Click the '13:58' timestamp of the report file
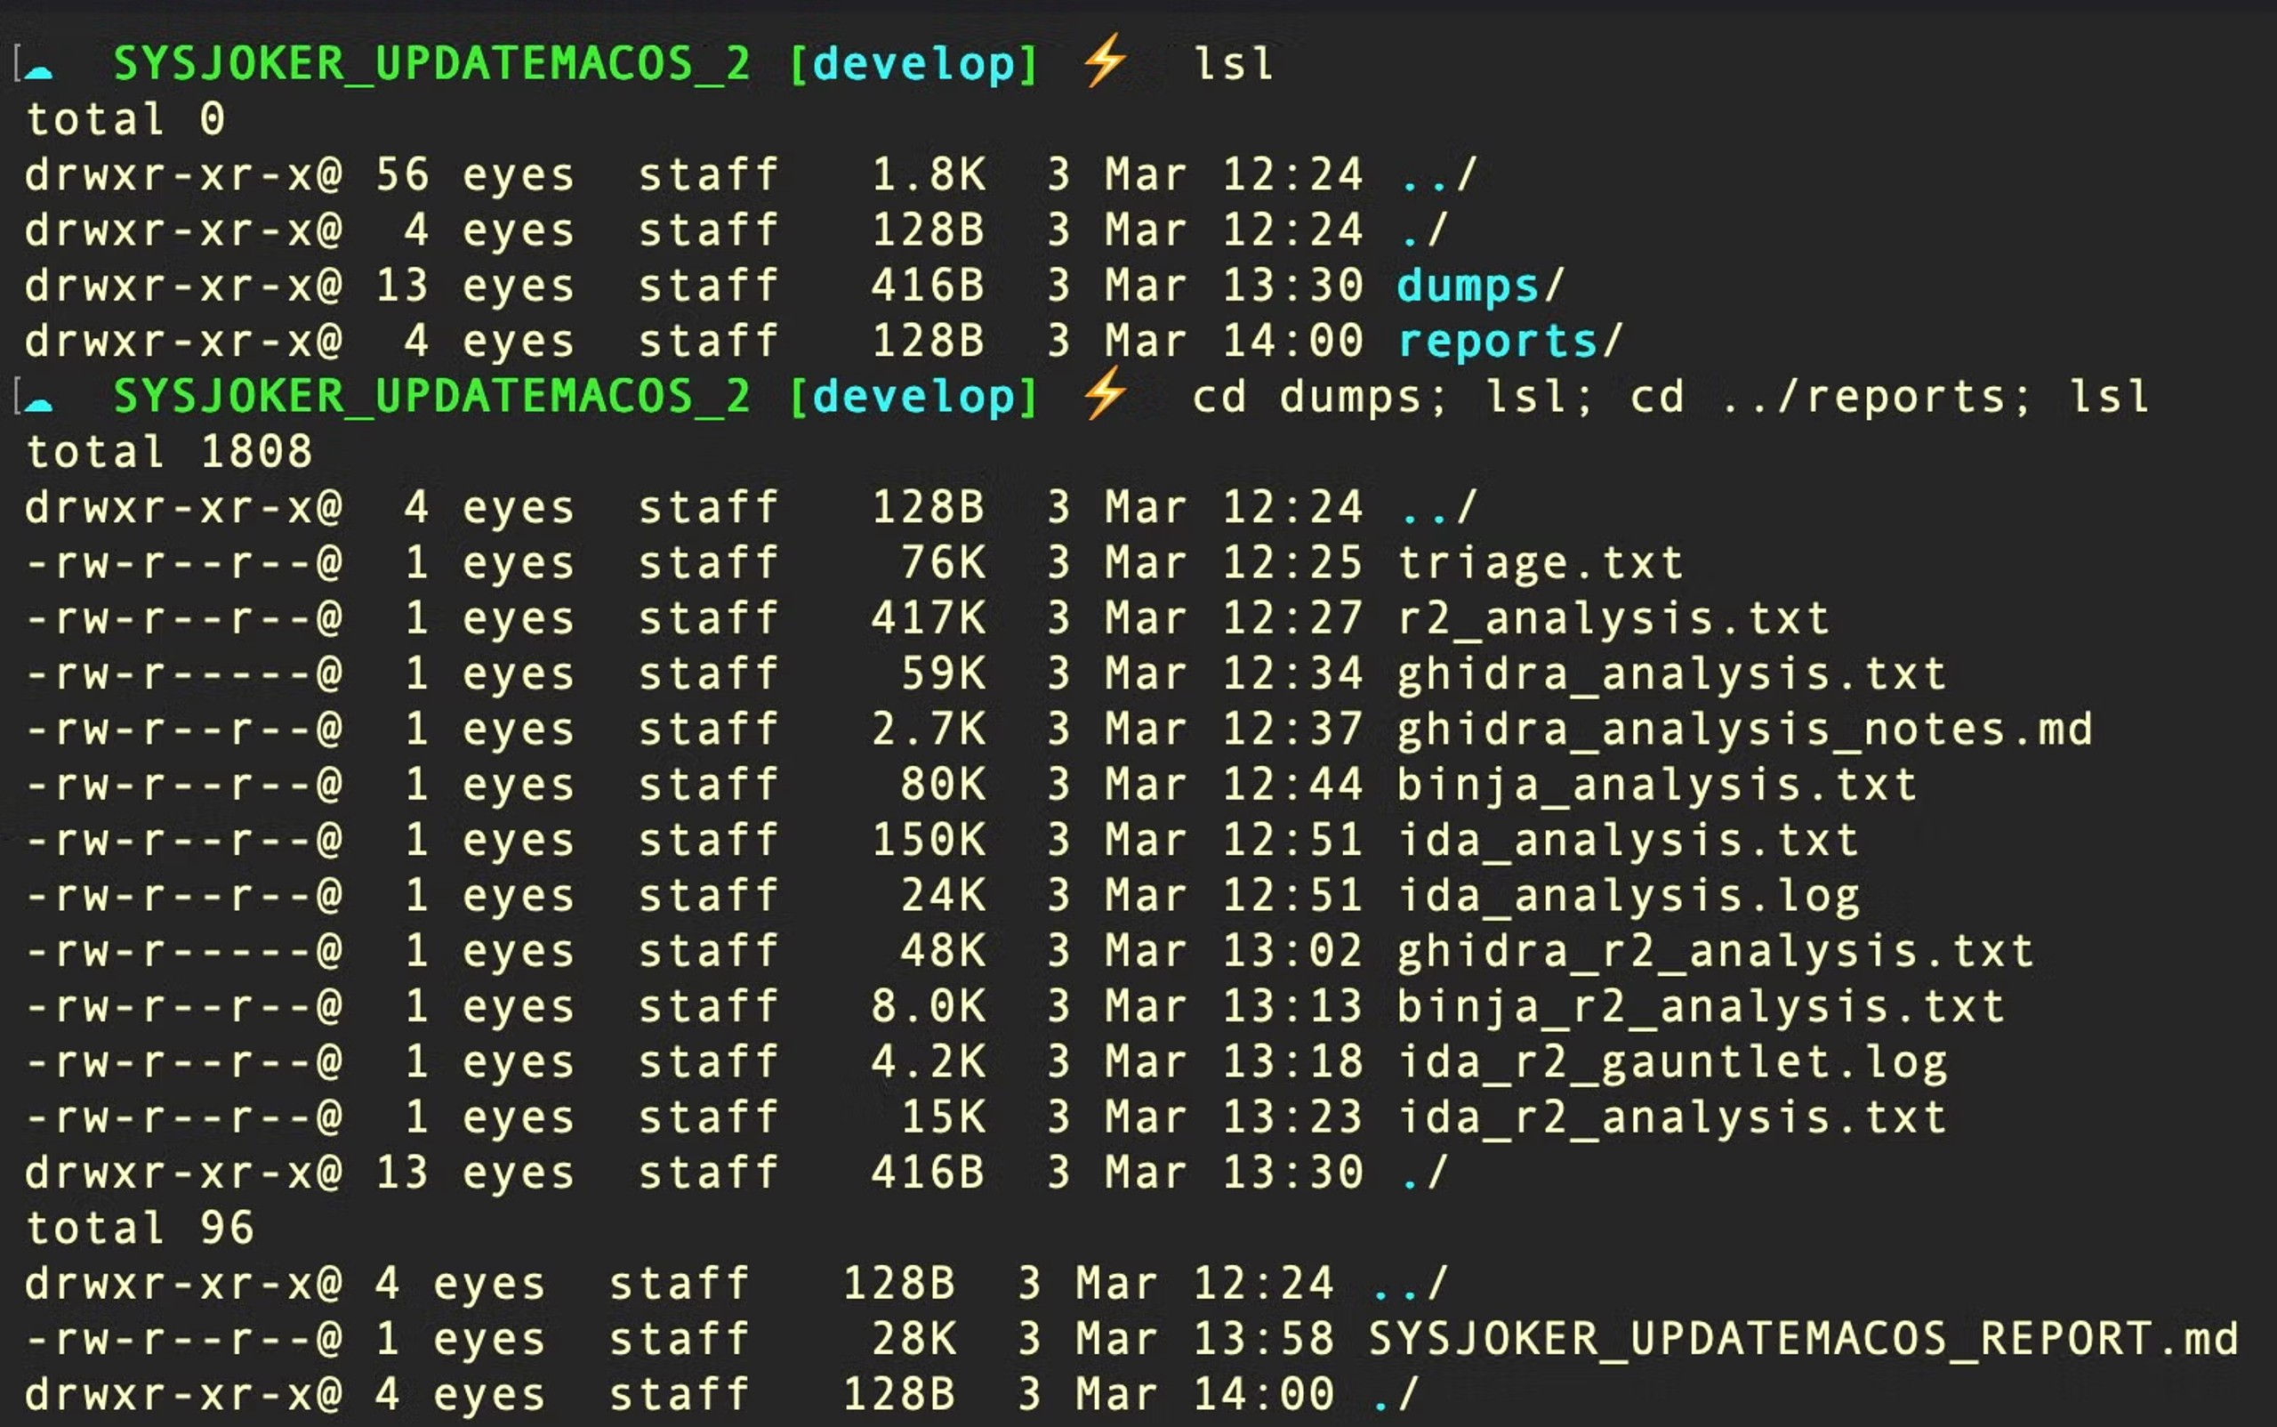 (x=1264, y=1339)
